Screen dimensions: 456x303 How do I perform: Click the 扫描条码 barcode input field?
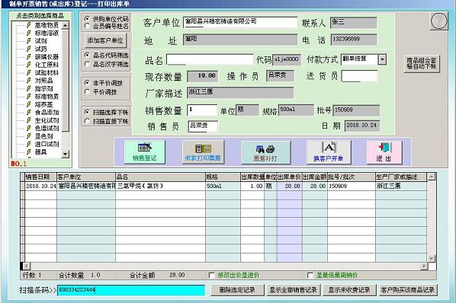click(131, 290)
